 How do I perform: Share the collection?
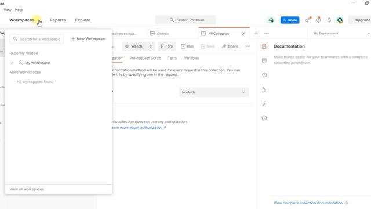coord(230,46)
